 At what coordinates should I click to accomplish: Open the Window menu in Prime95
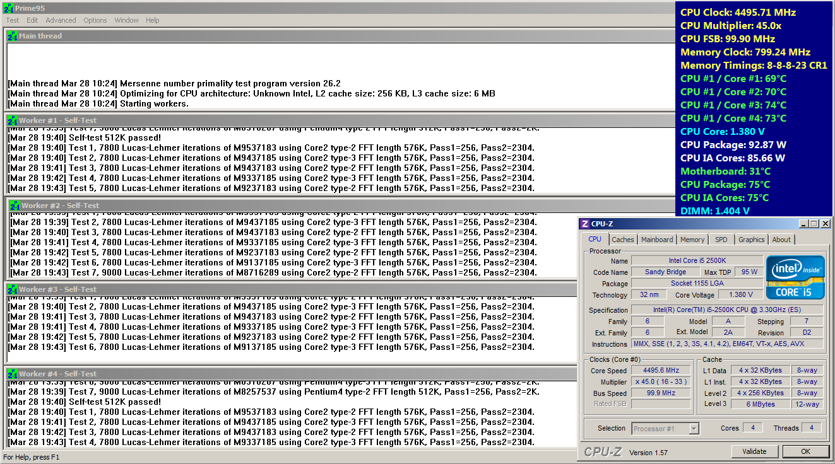click(x=126, y=20)
